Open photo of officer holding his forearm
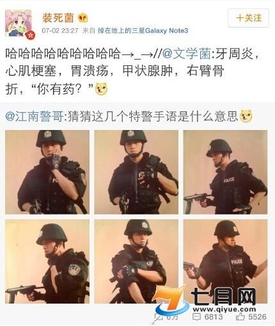Image resolution: width=275 pixels, height=326 pixels. (136, 261)
